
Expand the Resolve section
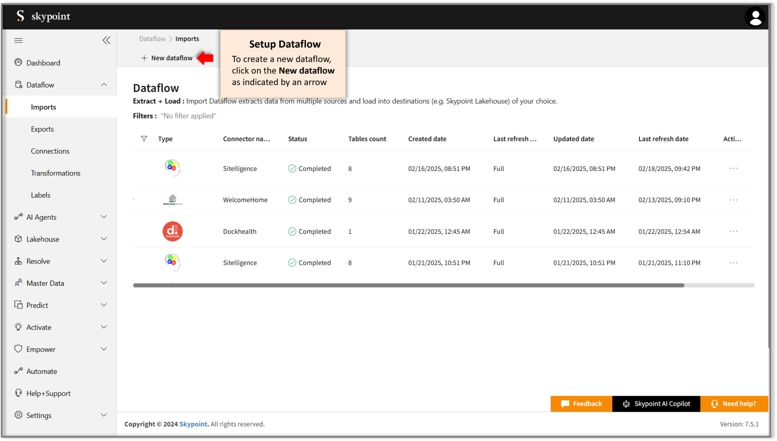tap(104, 261)
